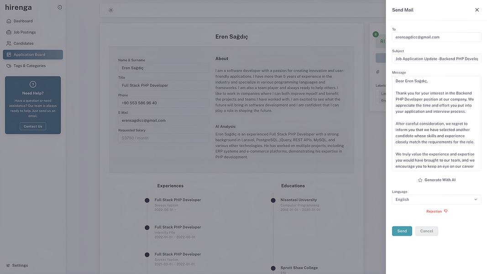
Task: Click the Requested Salary field
Action: (164, 138)
